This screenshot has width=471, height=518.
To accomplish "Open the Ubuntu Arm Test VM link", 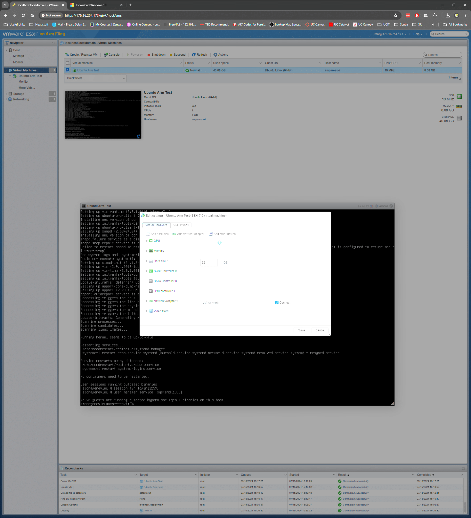I will [88, 70].
